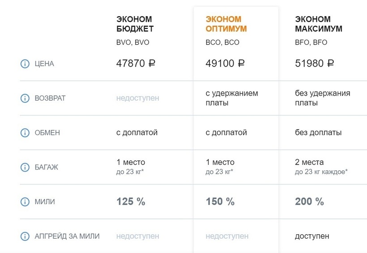Click the 'без доплаты' exchange text
367x253 pixels.
pyautogui.click(x=318, y=133)
